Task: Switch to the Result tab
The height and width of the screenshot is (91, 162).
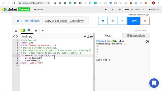Action: point(108,36)
